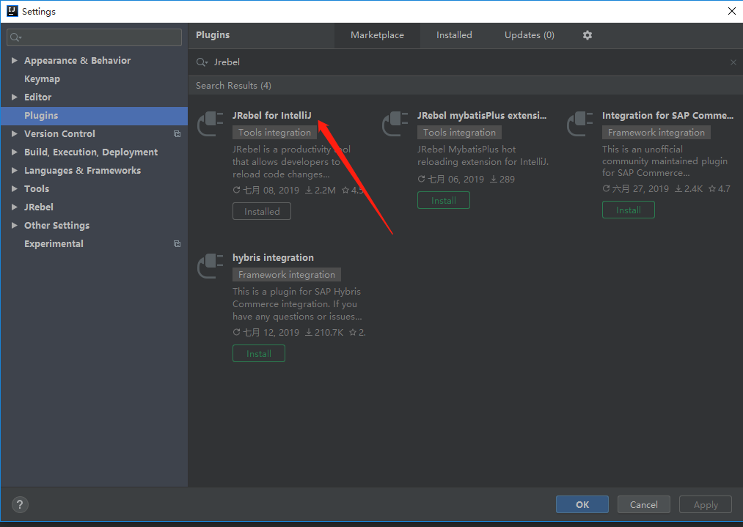This screenshot has width=743, height=527.
Task: Click the JRebel mybatisPlus plugin icon
Action: click(395, 124)
